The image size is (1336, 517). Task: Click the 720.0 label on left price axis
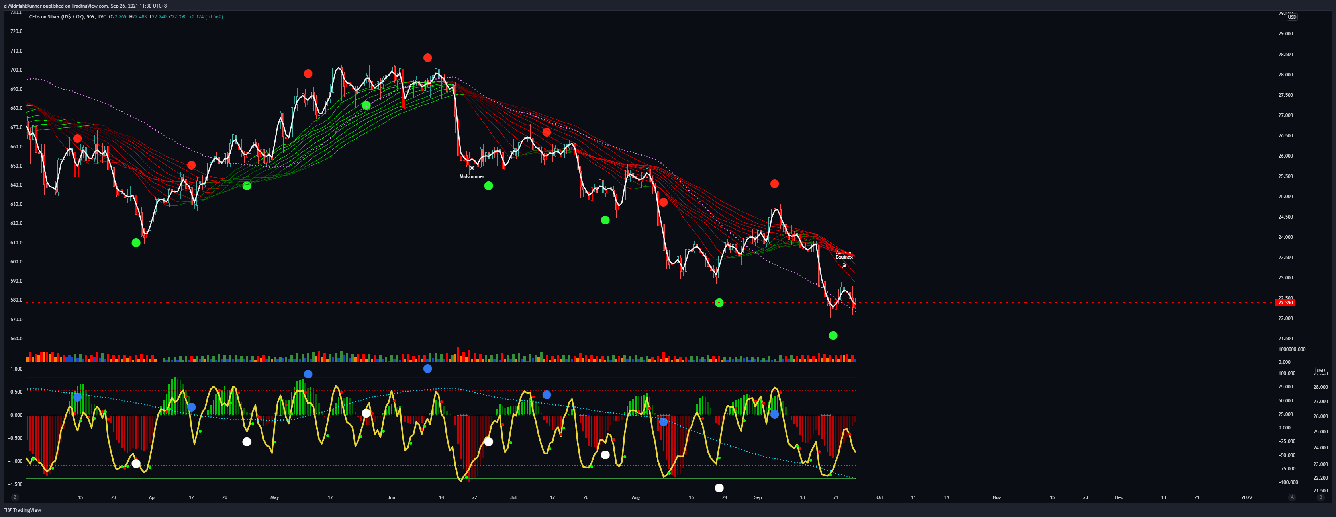(17, 31)
